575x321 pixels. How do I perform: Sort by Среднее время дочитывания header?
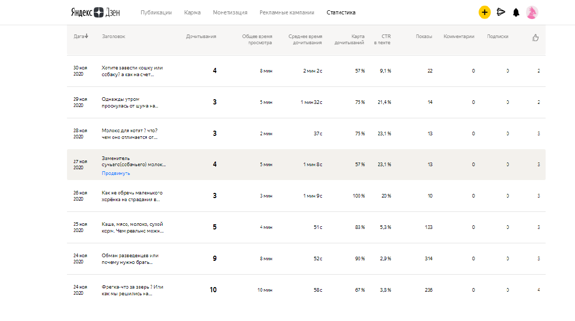[305, 40]
